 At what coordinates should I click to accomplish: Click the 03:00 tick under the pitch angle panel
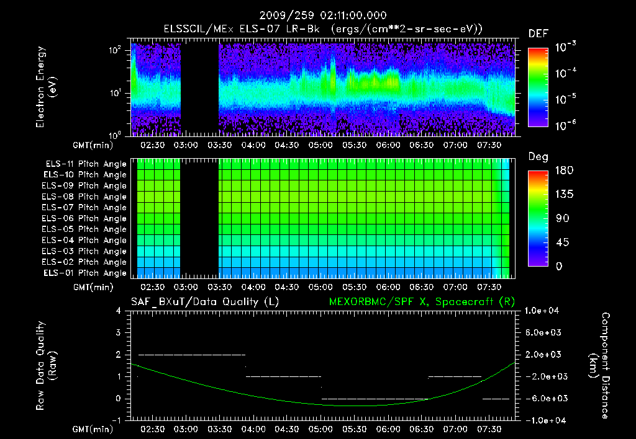[186, 287]
